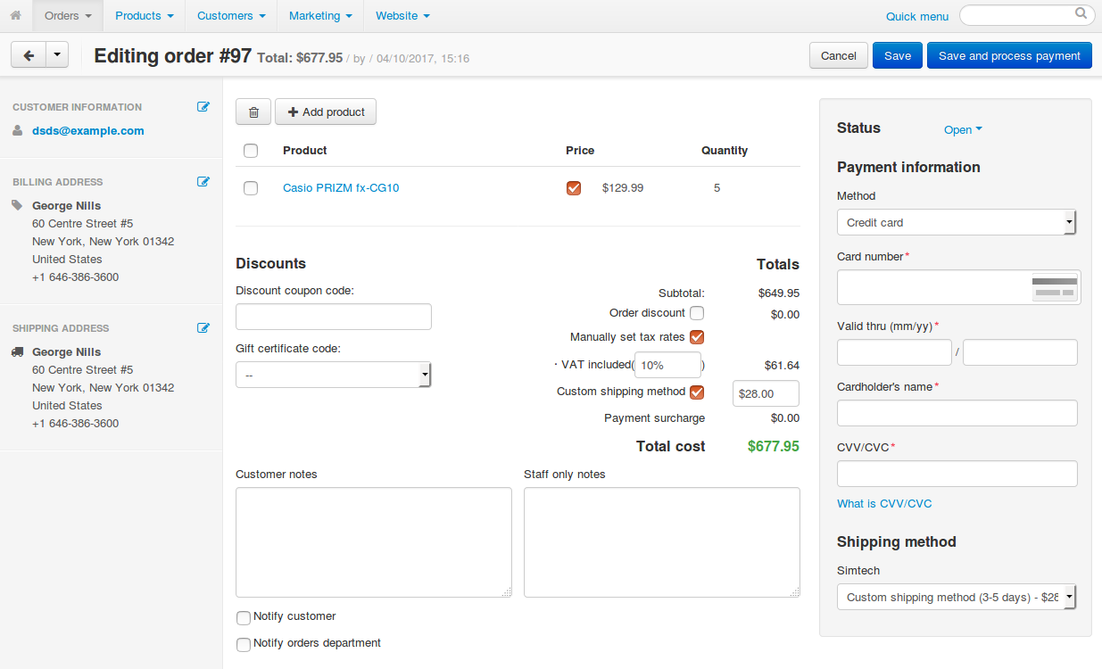
Task: Enable the Order discount checkbox
Action: (x=697, y=313)
